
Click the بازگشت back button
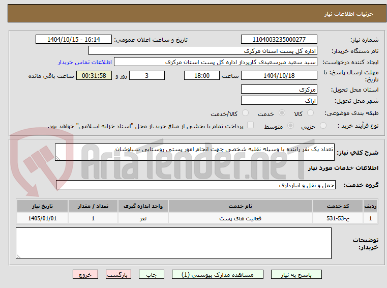click(x=118, y=275)
